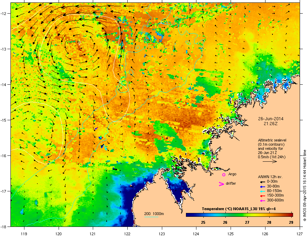Click the latitude axis label -12

[x=4, y=14]
